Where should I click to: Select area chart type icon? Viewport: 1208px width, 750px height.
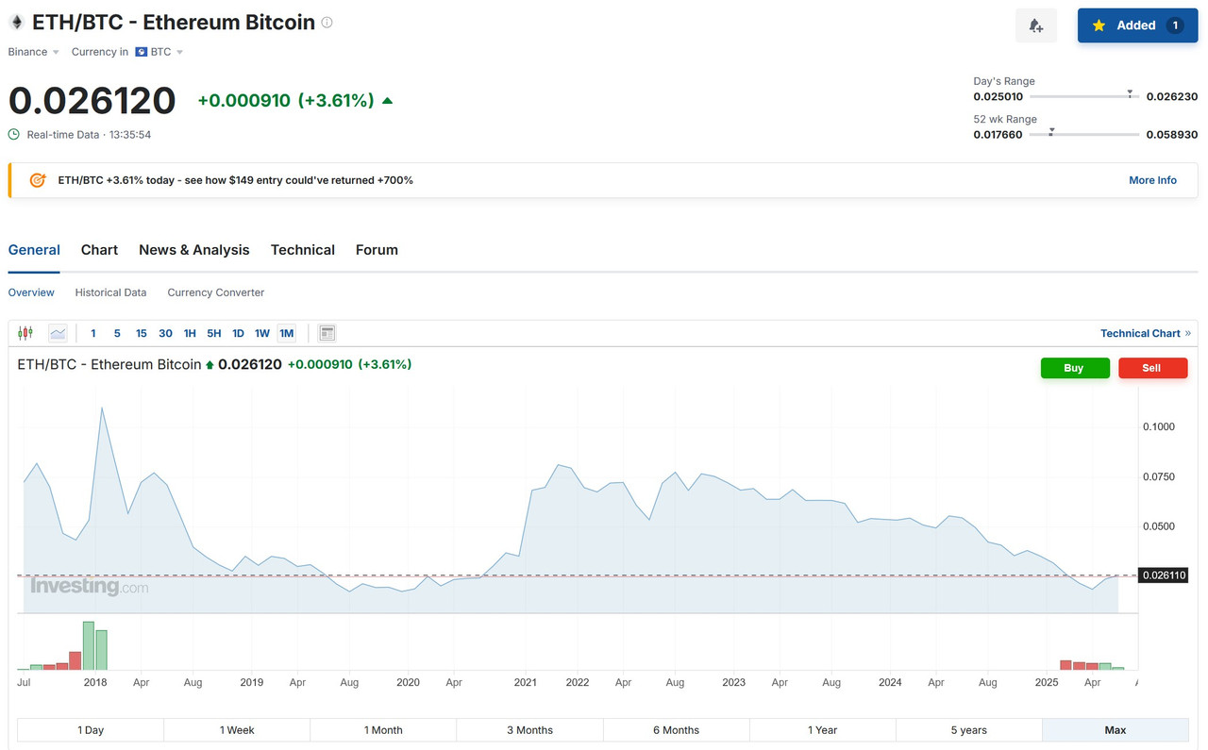tap(58, 333)
